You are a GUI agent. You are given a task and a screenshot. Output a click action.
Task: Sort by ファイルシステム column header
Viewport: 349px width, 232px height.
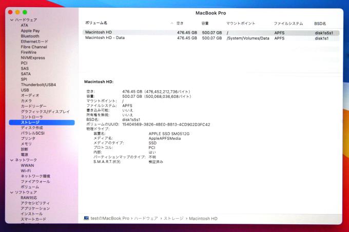point(288,24)
